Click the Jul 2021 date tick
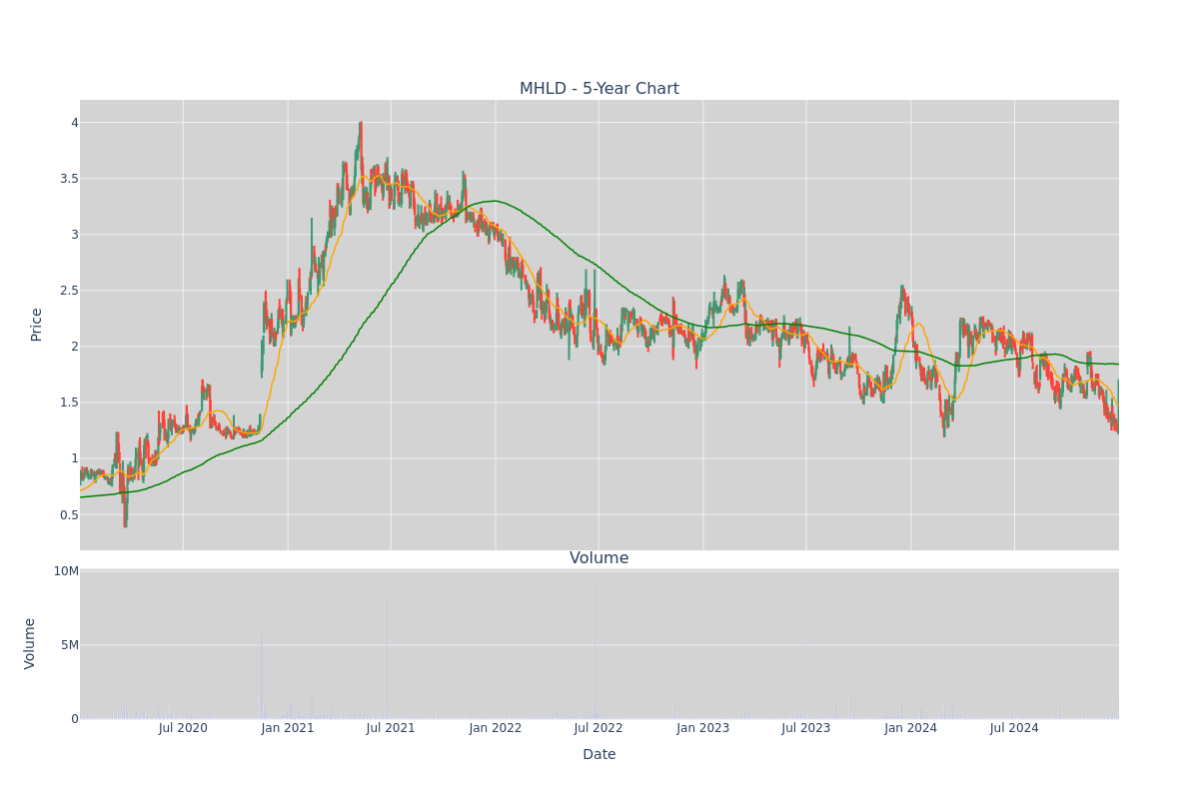Screen dimensions: 1199x799 point(391,728)
